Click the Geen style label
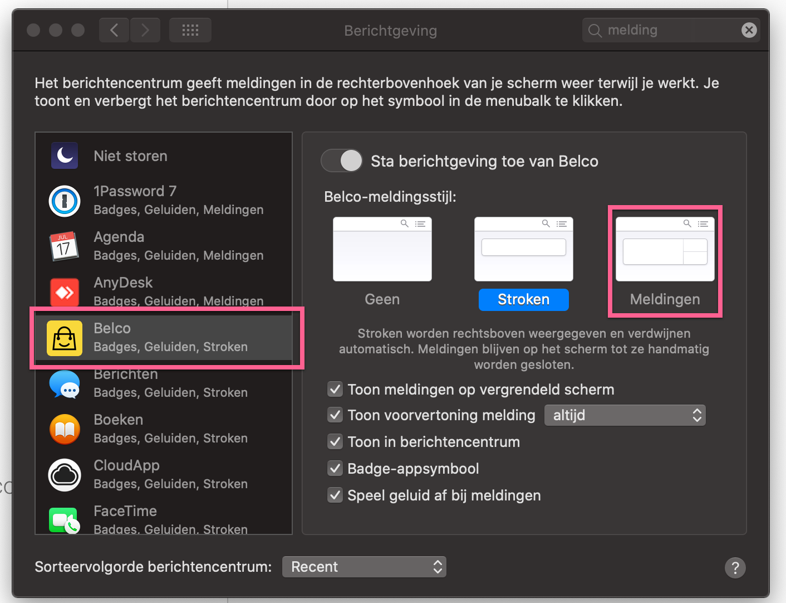The height and width of the screenshot is (603, 786). [x=382, y=299]
